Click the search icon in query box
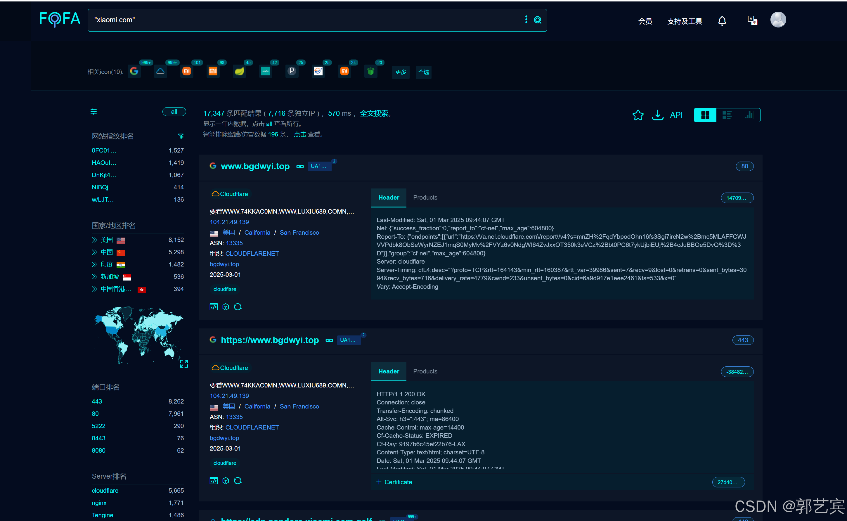This screenshot has width=847, height=521. (537, 20)
